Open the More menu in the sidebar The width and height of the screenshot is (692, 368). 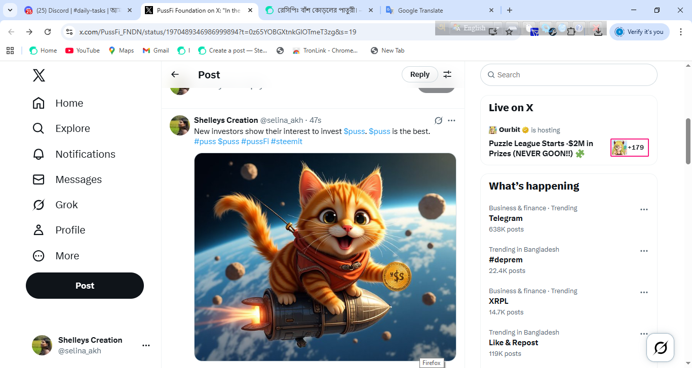click(x=56, y=256)
